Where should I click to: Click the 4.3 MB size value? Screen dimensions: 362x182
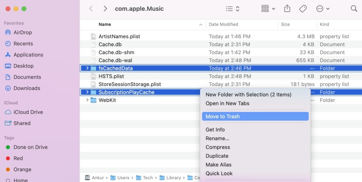(x=306, y=37)
